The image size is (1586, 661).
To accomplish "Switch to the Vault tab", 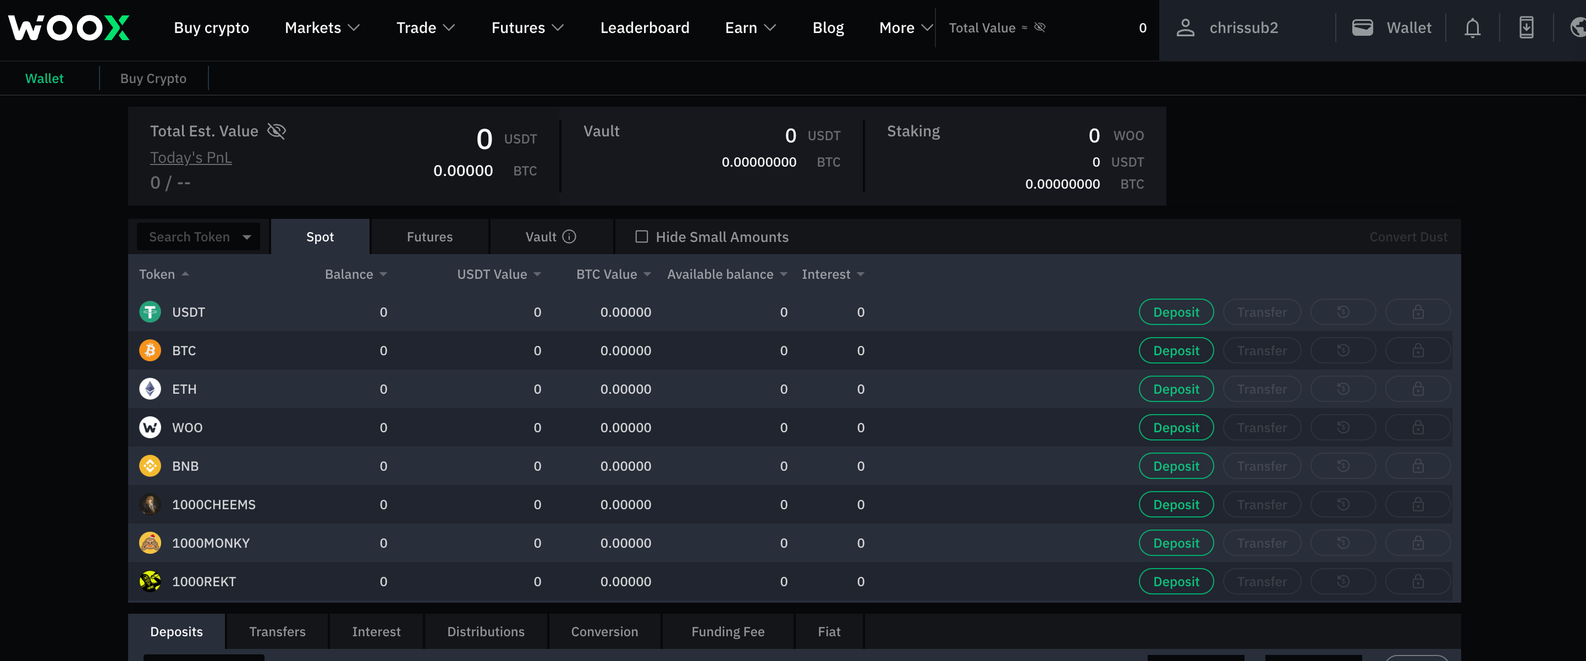I will [552, 237].
